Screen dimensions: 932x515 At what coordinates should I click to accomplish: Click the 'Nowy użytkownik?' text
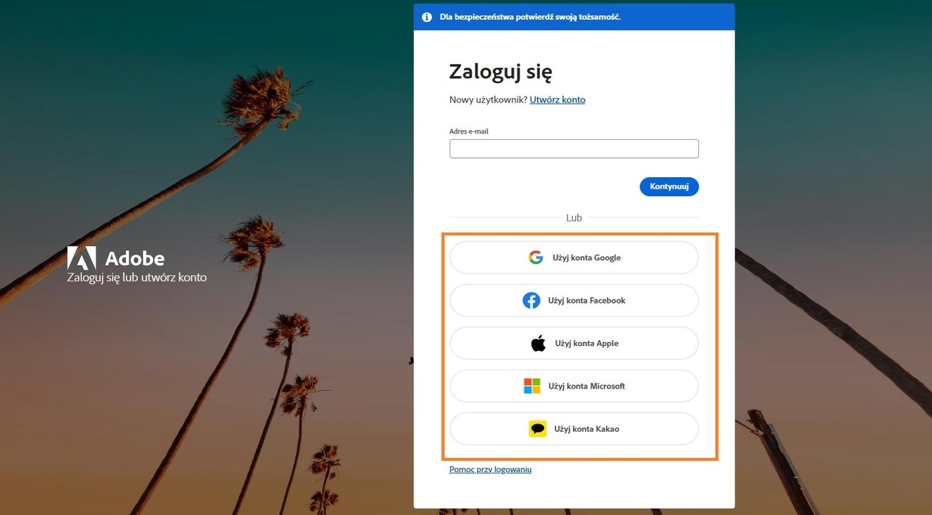click(488, 100)
